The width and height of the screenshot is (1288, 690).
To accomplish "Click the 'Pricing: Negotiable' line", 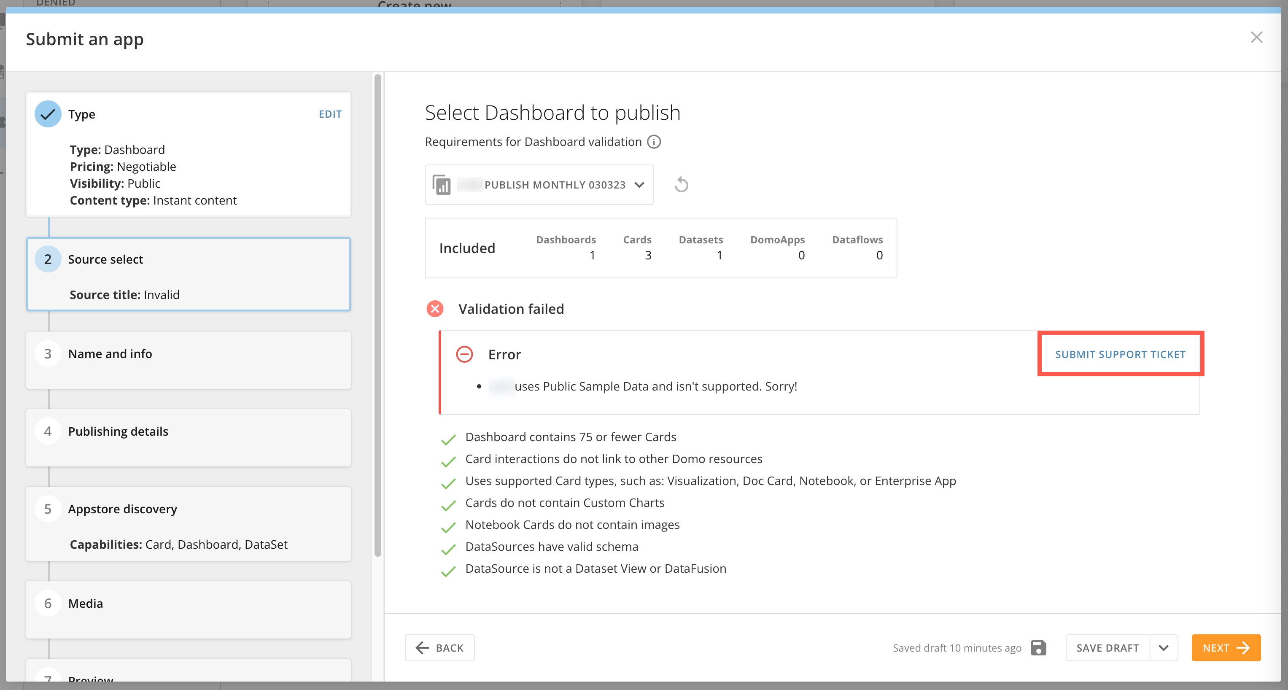I will [x=123, y=167].
